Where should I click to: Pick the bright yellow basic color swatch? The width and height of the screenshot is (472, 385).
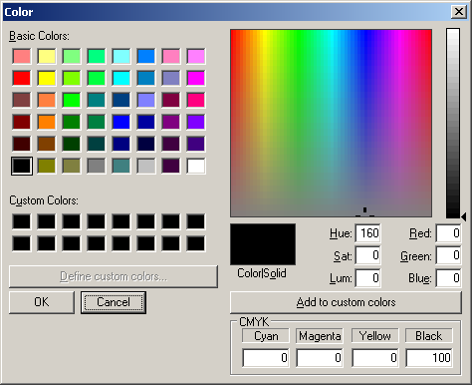47,78
